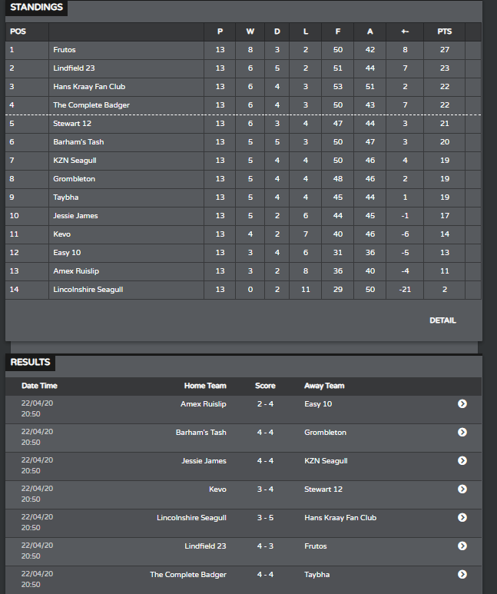
Task: Open arrow icon for Lindfield 23 vs Frutos
Action: click(462, 546)
